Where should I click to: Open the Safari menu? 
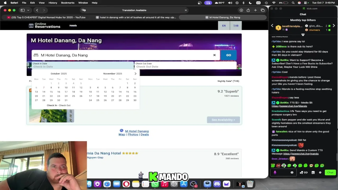click(14, 3)
